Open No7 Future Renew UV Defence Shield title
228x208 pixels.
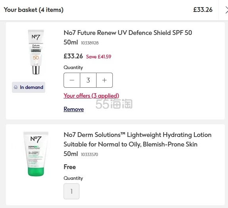coord(128,37)
